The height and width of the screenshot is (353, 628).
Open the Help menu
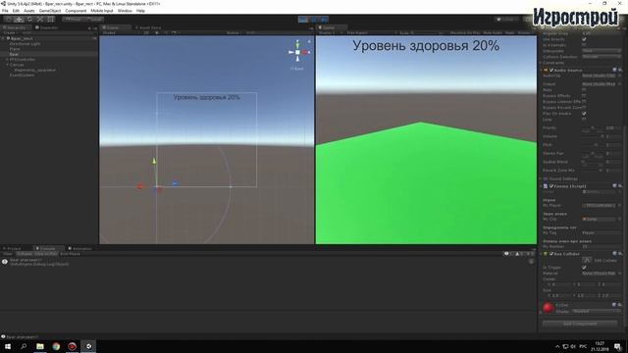click(140, 11)
